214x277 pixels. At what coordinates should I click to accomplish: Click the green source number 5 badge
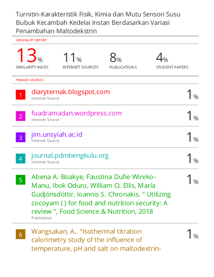click(20, 180)
